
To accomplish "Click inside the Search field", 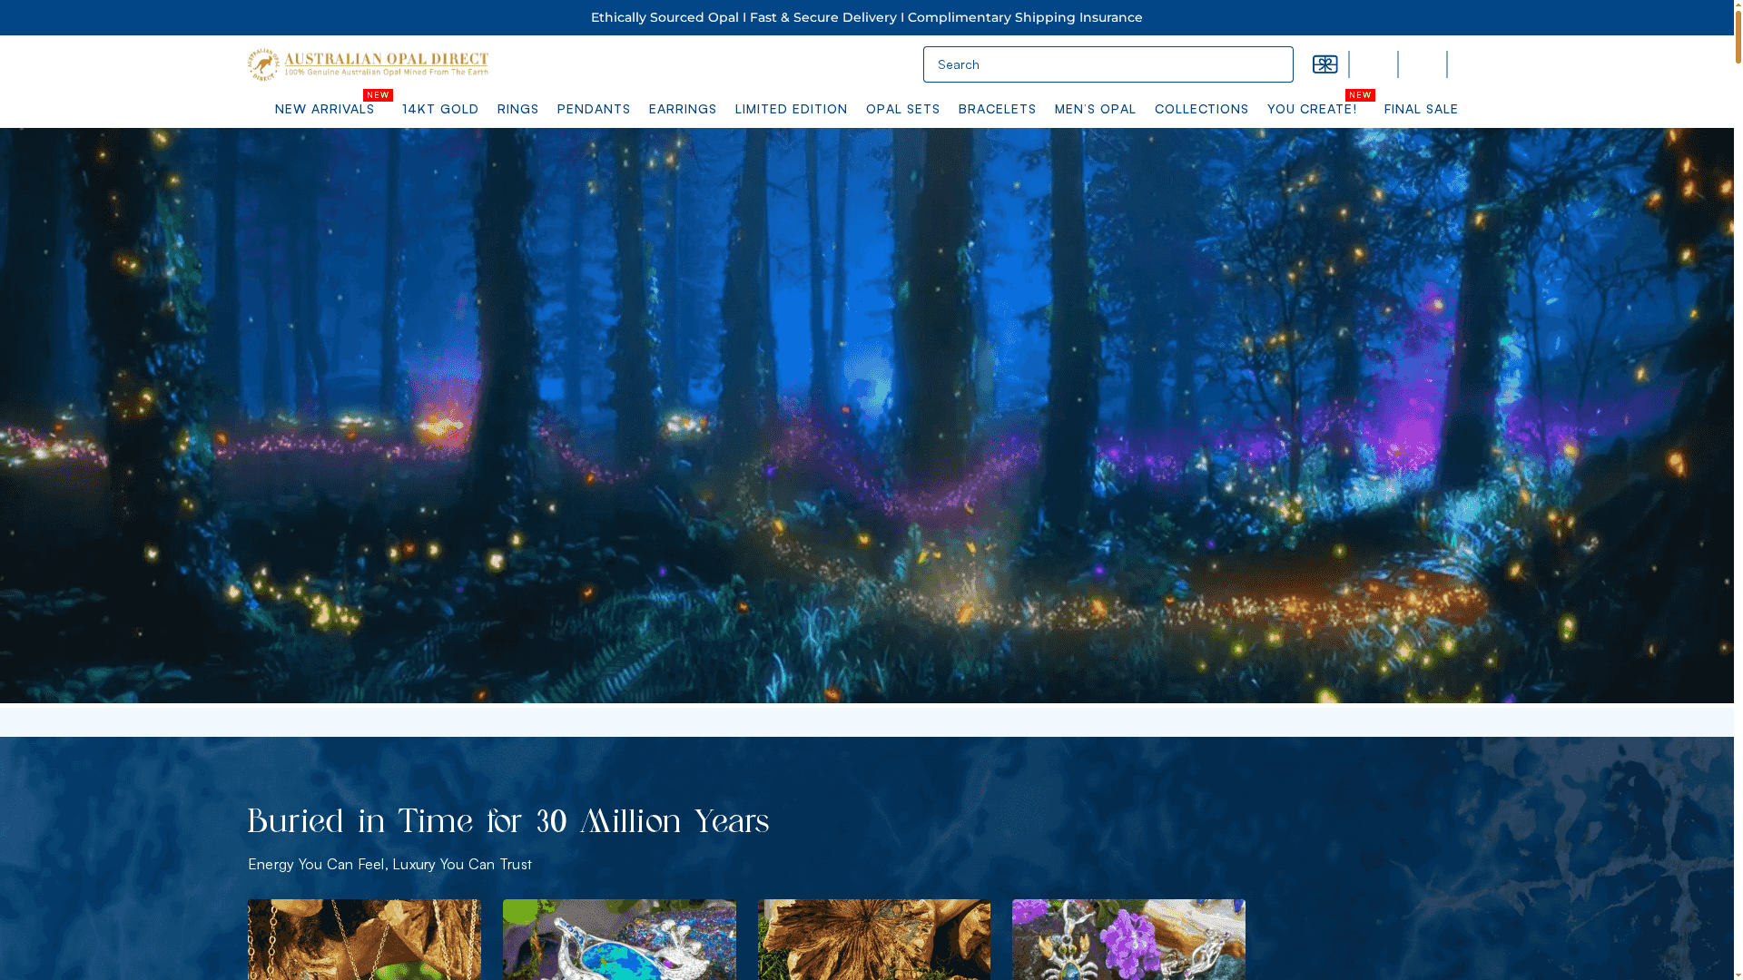I will coord(1108,64).
